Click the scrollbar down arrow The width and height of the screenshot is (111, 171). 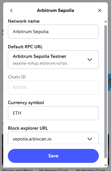tap(105, 165)
